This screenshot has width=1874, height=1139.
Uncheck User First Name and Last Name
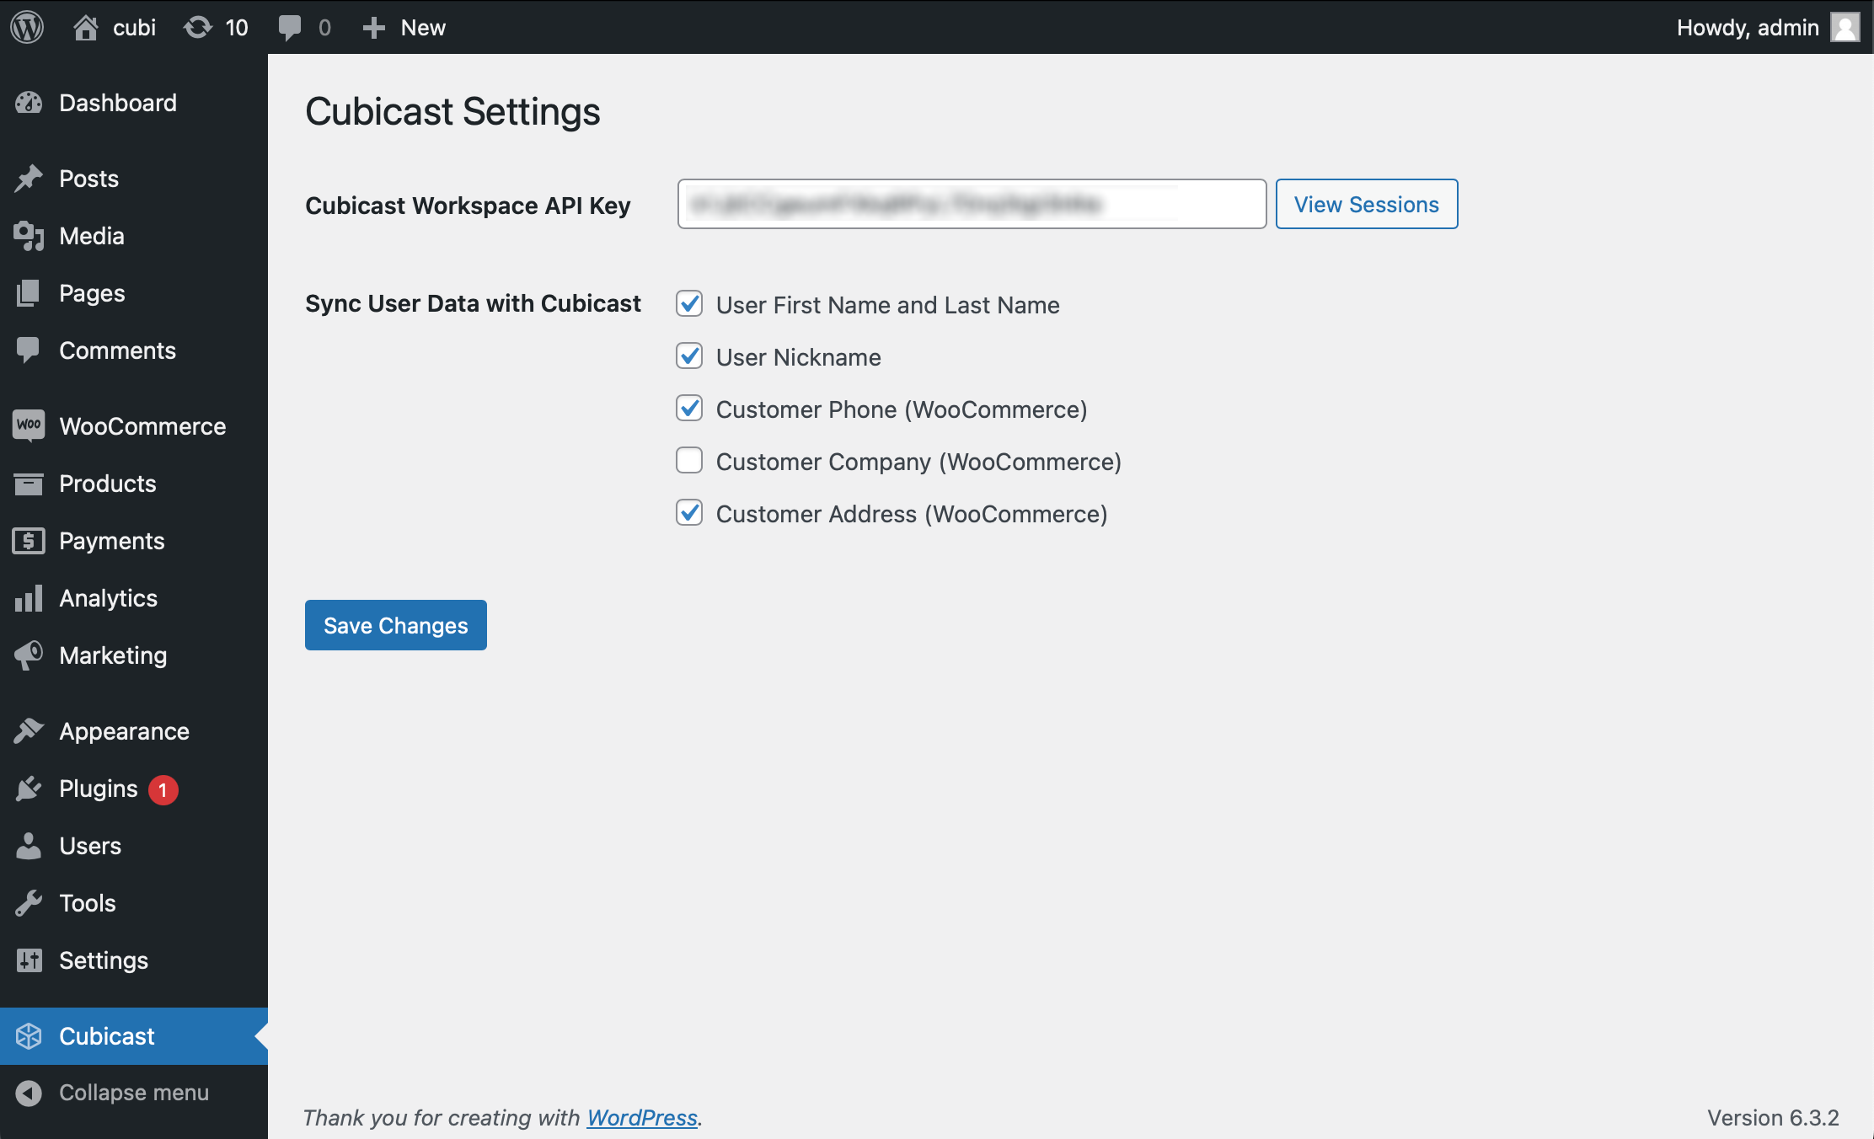[x=689, y=303]
